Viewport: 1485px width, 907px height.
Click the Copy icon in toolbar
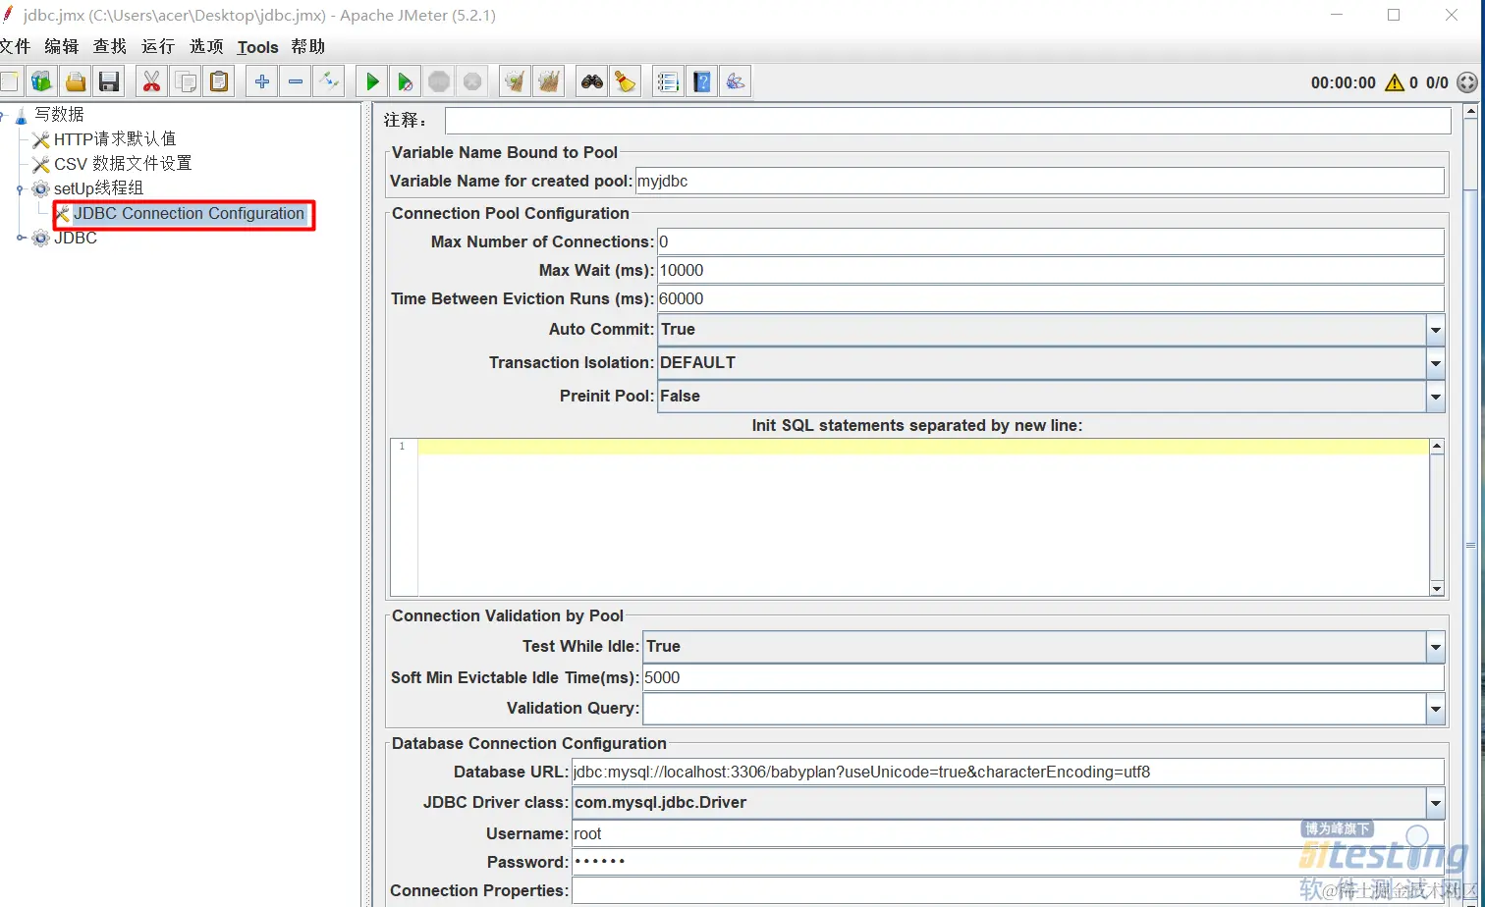click(x=185, y=81)
